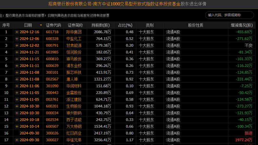The width and height of the screenshot is (258, 145).
Task: Expand the row for 神马股份 2024-11-15
Action: (x=17, y=59)
